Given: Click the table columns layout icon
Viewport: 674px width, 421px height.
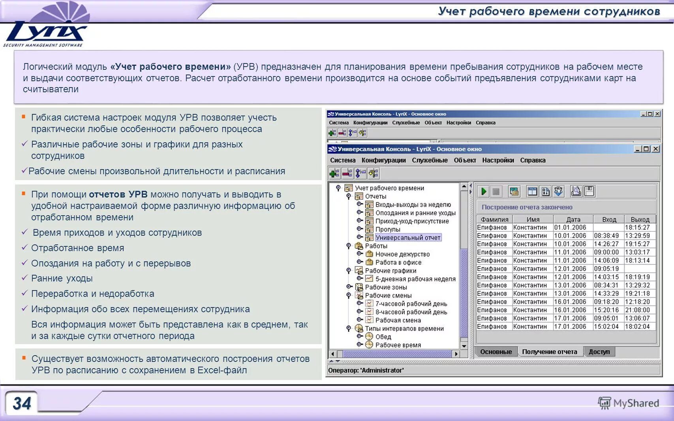Looking at the screenshot, I should coord(533,192).
